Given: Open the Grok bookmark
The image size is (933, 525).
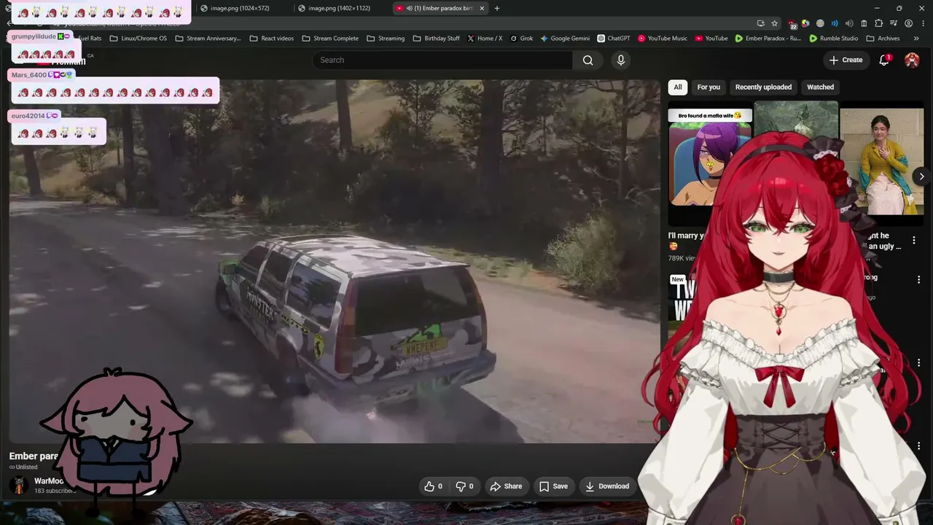Looking at the screenshot, I should click(522, 38).
